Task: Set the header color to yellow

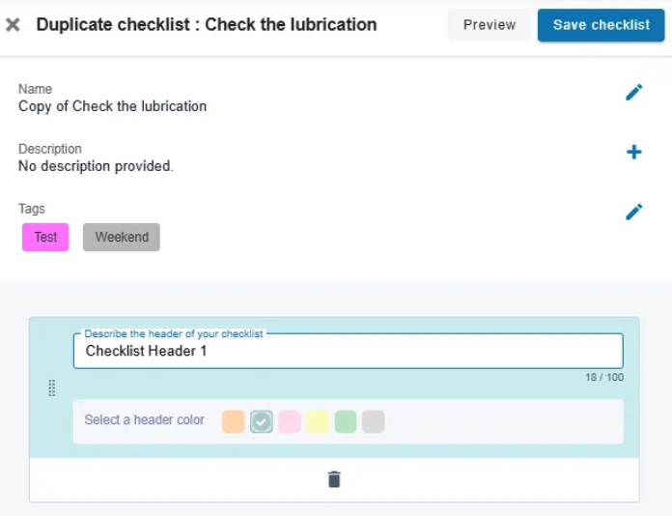Action: [318, 421]
